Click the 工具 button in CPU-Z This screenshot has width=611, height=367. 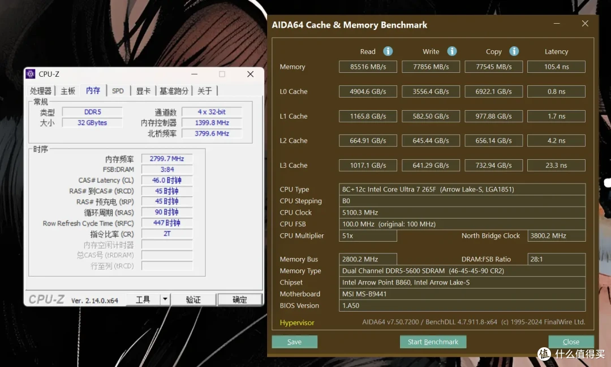[143, 299]
